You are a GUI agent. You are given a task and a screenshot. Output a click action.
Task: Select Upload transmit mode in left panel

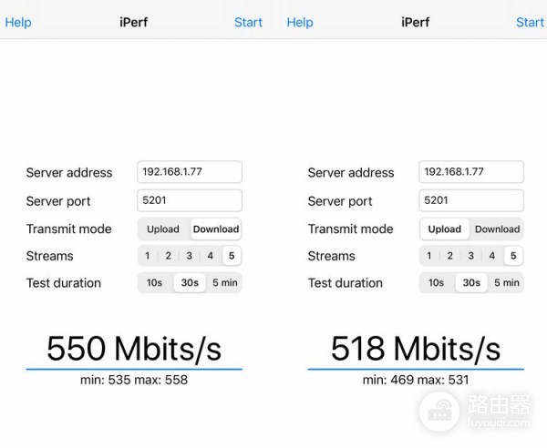pyautogui.click(x=163, y=229)
